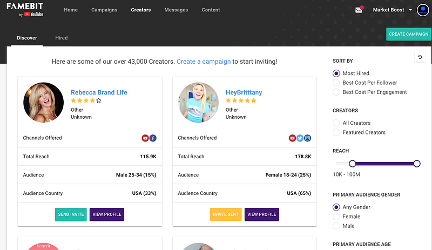Click the Reach slider maximum handle

[x=417, y=164]
